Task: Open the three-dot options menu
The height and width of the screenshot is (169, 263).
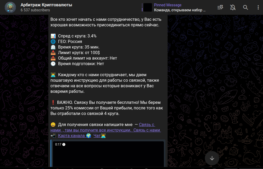Action: point(258,7)
